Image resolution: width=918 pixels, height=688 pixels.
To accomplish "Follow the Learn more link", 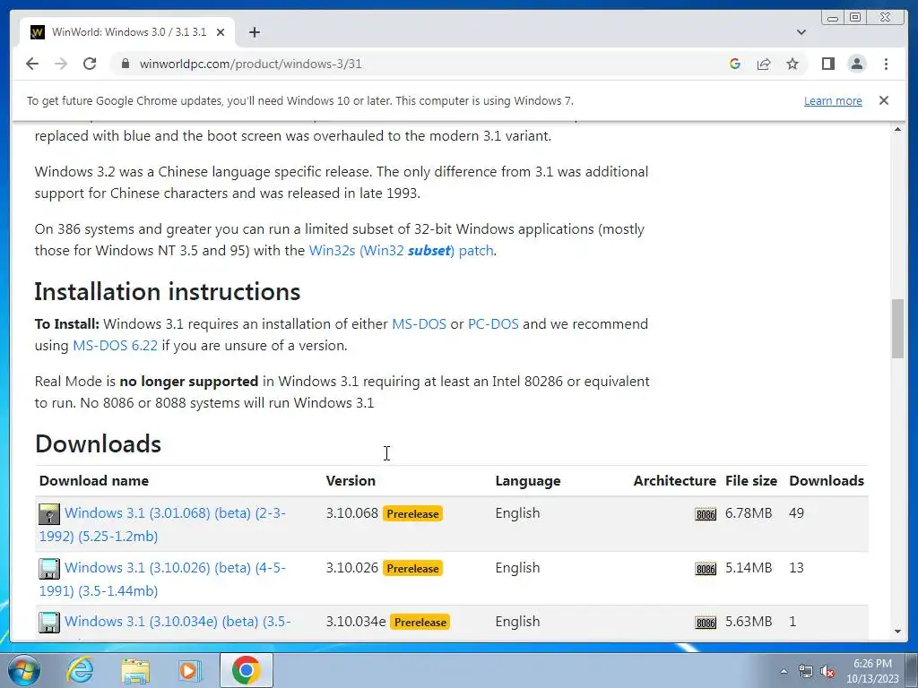I will point(833,100).
